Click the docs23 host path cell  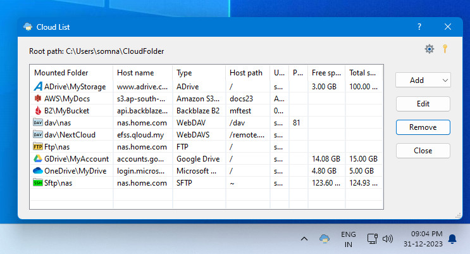pos(241,99)
